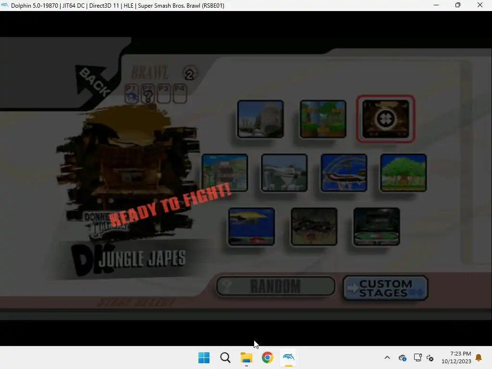Click the muted volume tray icon
This screenshot has height=369, width=492.
coord(430,357)
